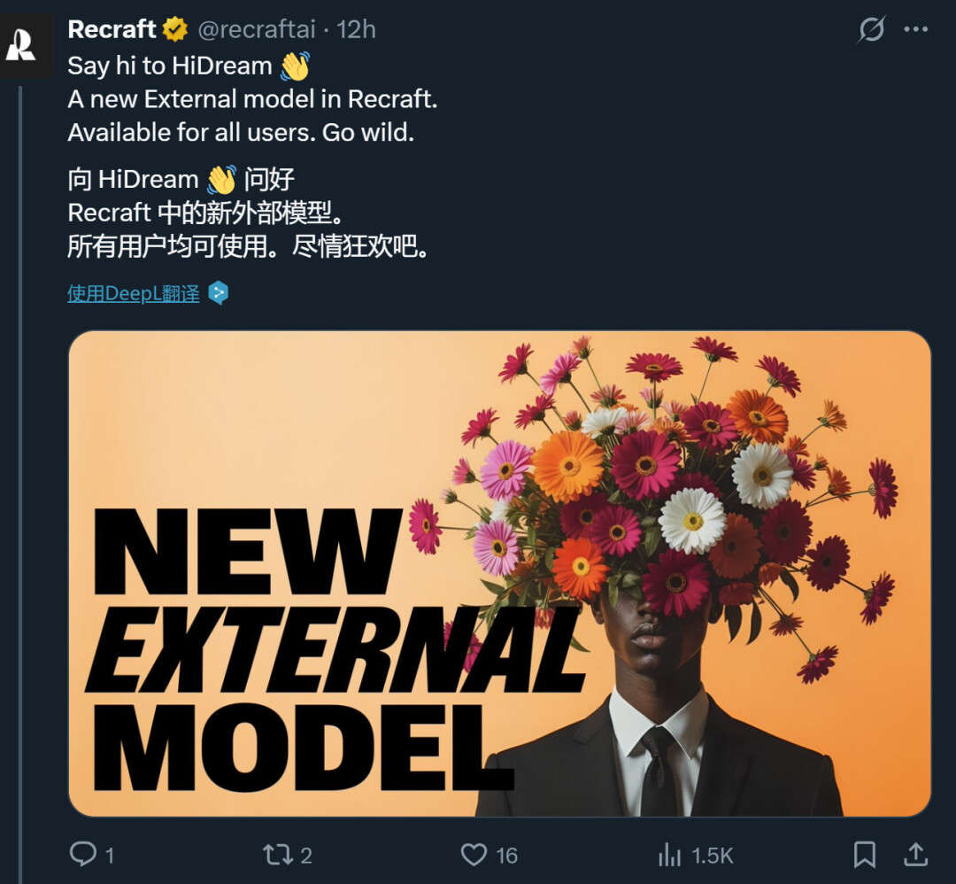The width and height of the screenshot is (956, 884).
Task: Share the post with the upload icon
Action: (x=915, y=854)
